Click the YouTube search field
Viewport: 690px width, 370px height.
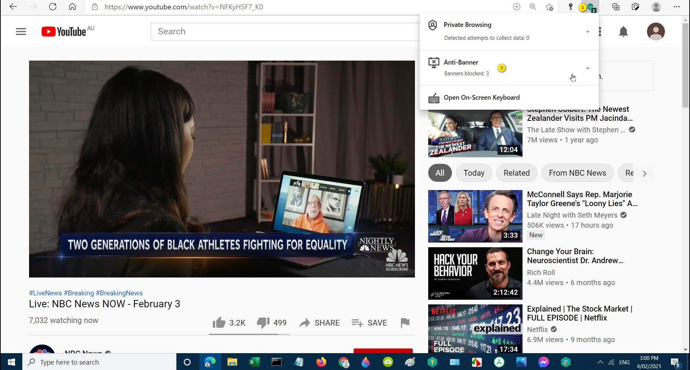[285, 32]
